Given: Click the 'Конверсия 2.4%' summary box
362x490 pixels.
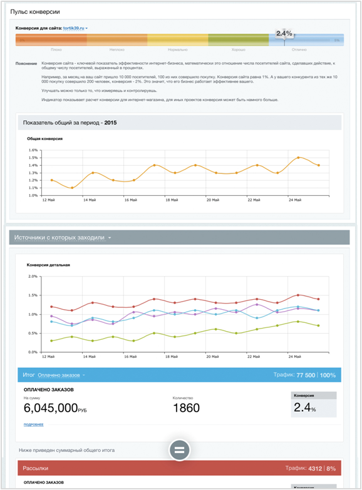Looking at the screenshot, I should pos(314,404).
